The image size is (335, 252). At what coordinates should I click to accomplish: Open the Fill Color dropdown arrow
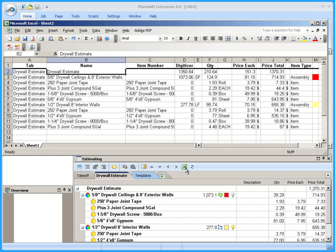point(309,39)
